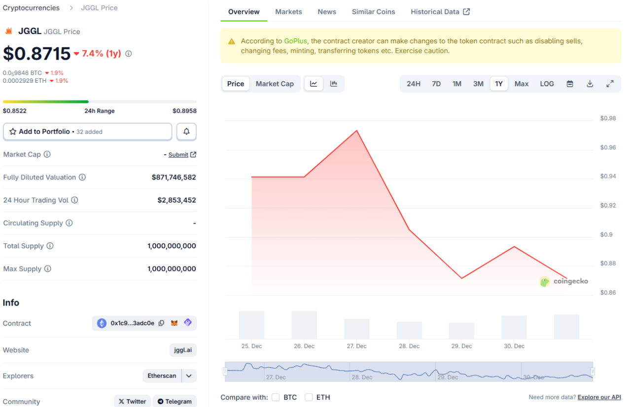
Task: Expand the Explorers dropdown arrow
Action: [x=189, y=376]
